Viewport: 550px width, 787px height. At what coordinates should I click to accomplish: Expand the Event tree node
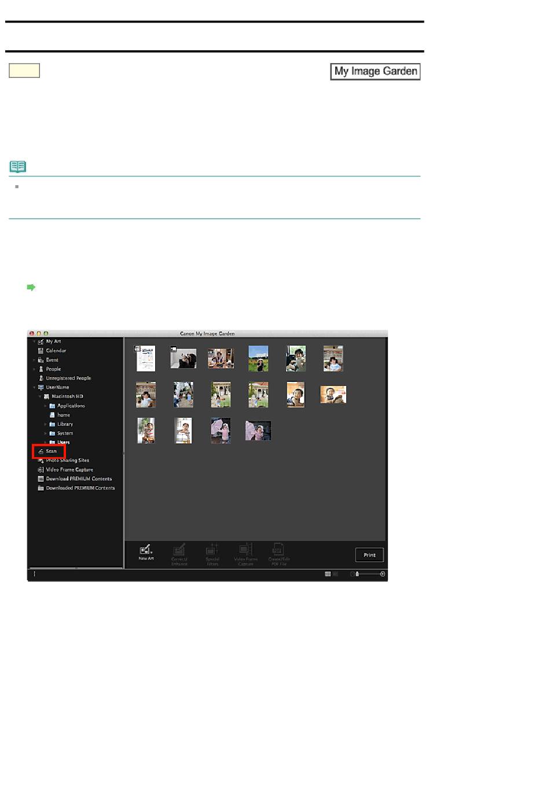[34, 360]
